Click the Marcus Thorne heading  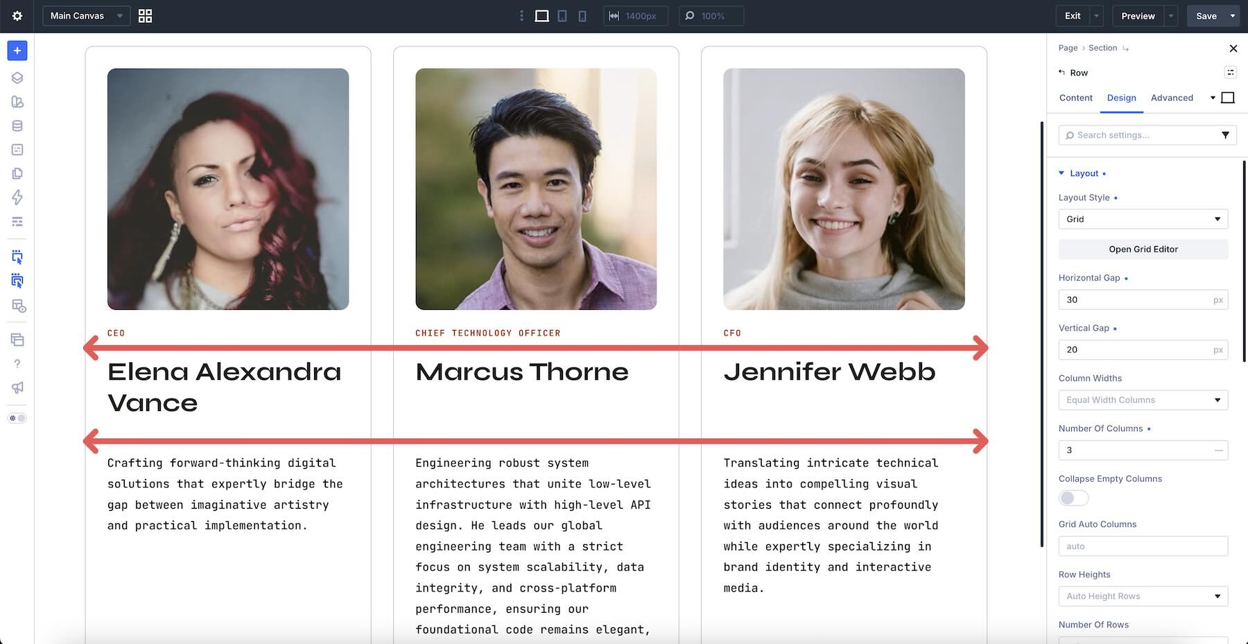point(522,372)
